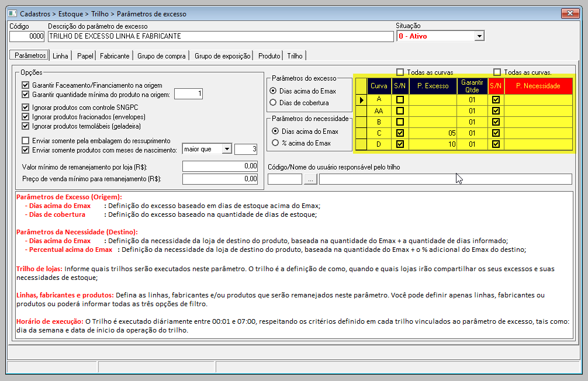588x381 pixels.
Task: Uncheck necessity S/N box for curve C
Action: 496,133
